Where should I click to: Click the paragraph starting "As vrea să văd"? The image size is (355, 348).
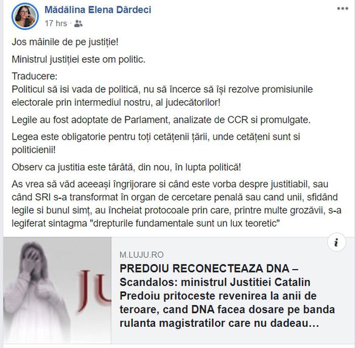176,203
